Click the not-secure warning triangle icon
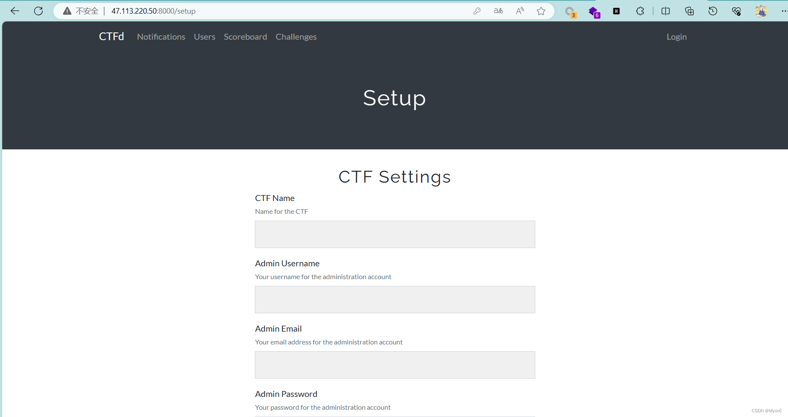 [x=67, y=11]
